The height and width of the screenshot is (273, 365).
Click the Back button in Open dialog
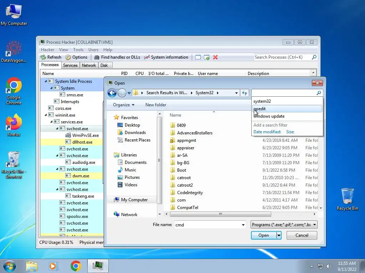[112, 93]
